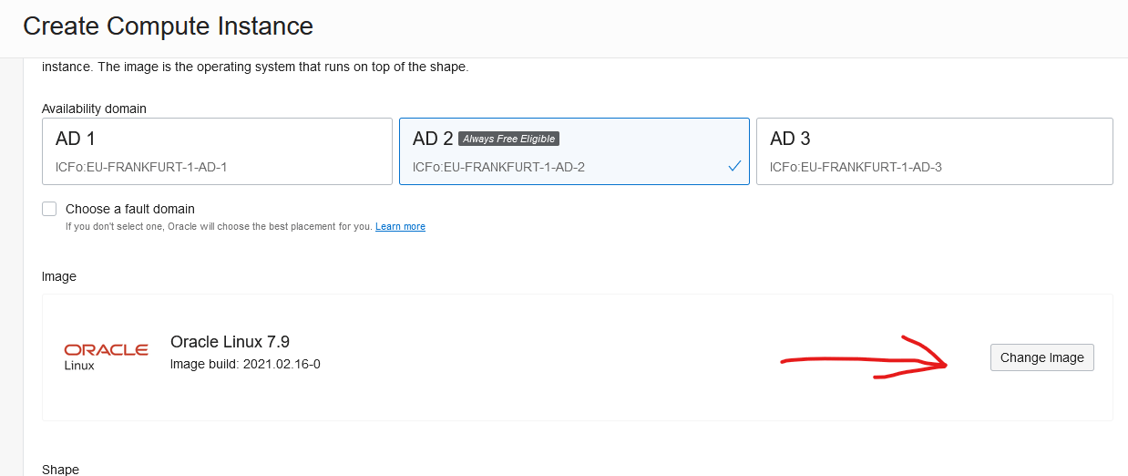This screenshot has width=1128, height=476.
Task: Enable the Choose a fault domain checkbox
Action: [x=49, y=209]
